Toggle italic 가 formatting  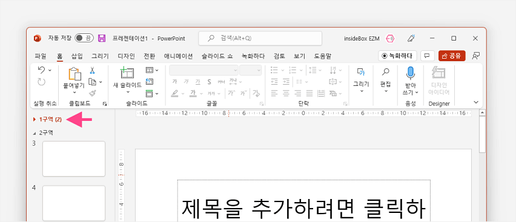tap(186, 82)
